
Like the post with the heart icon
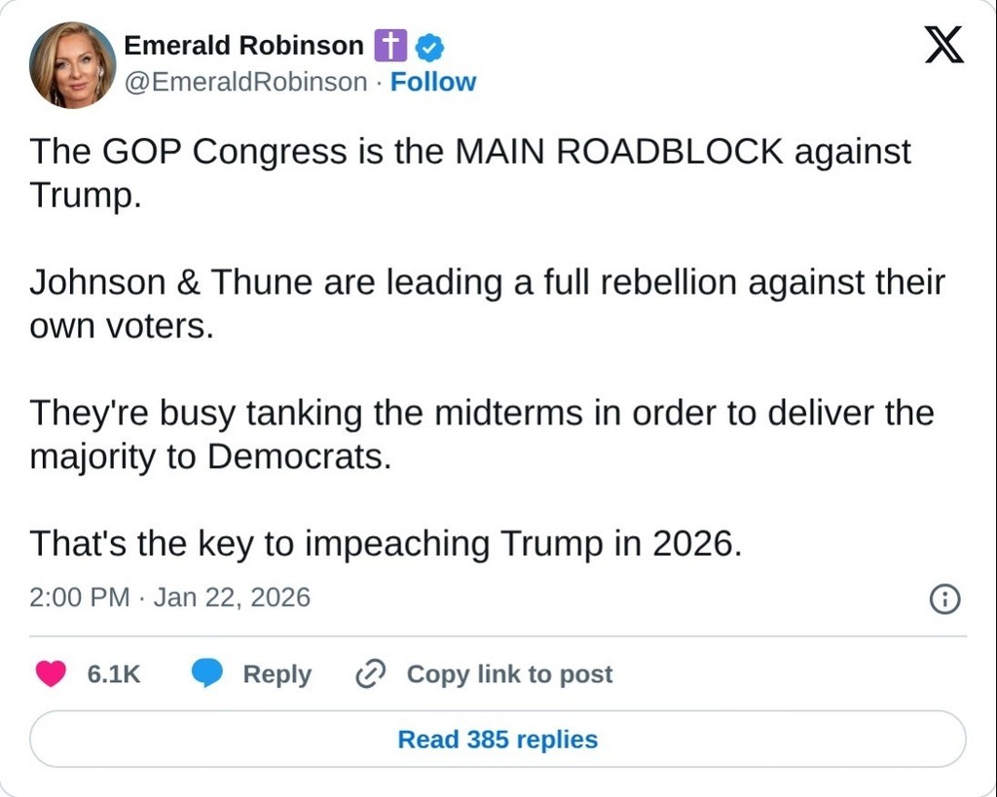pyautogui.click(x=51, y=673)
